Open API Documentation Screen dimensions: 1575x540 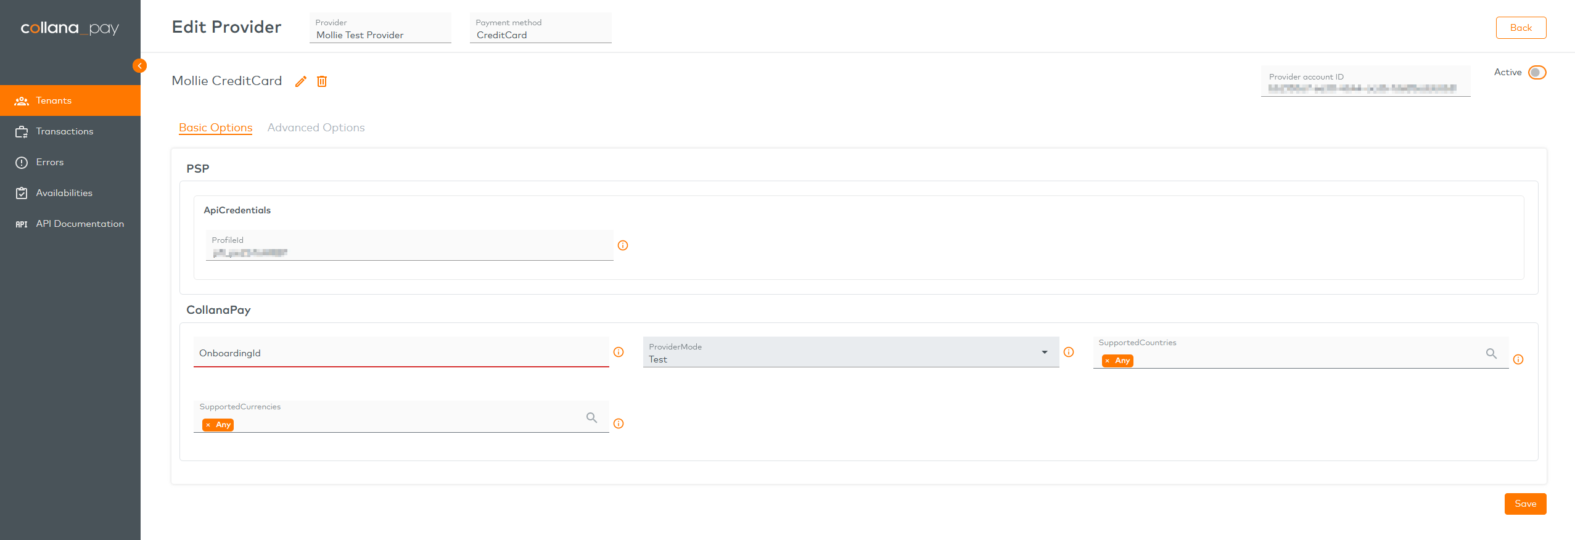70,224
